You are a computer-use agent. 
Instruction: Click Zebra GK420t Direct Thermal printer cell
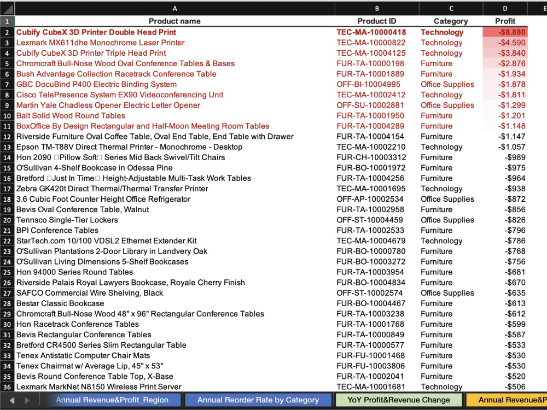(175, 189)
